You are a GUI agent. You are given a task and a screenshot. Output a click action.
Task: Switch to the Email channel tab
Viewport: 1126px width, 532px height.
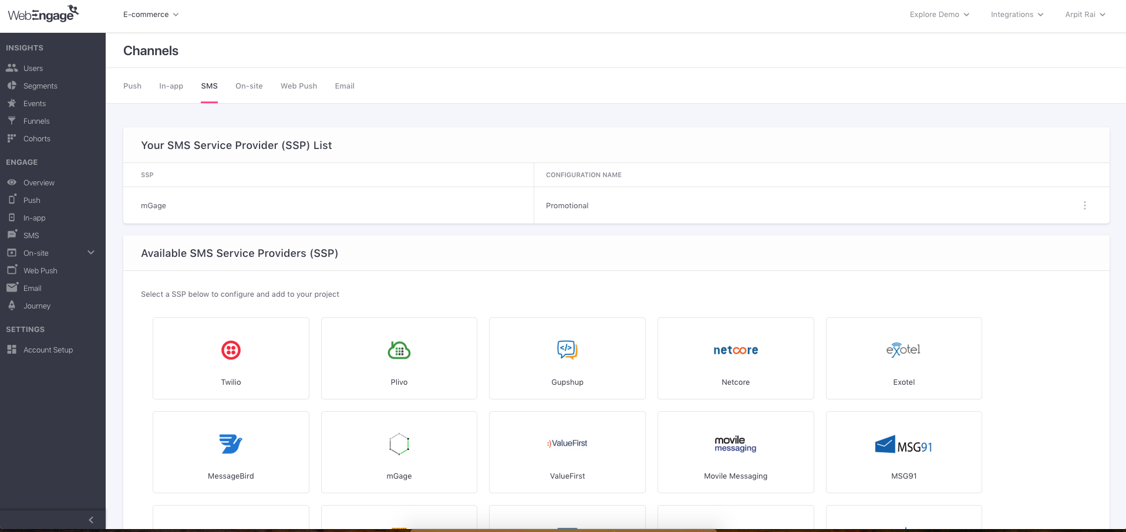tap(345, 86)
